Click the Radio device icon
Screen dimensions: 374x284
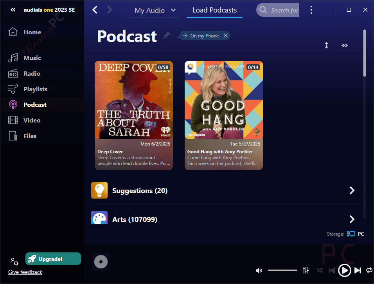coord(13,73)
